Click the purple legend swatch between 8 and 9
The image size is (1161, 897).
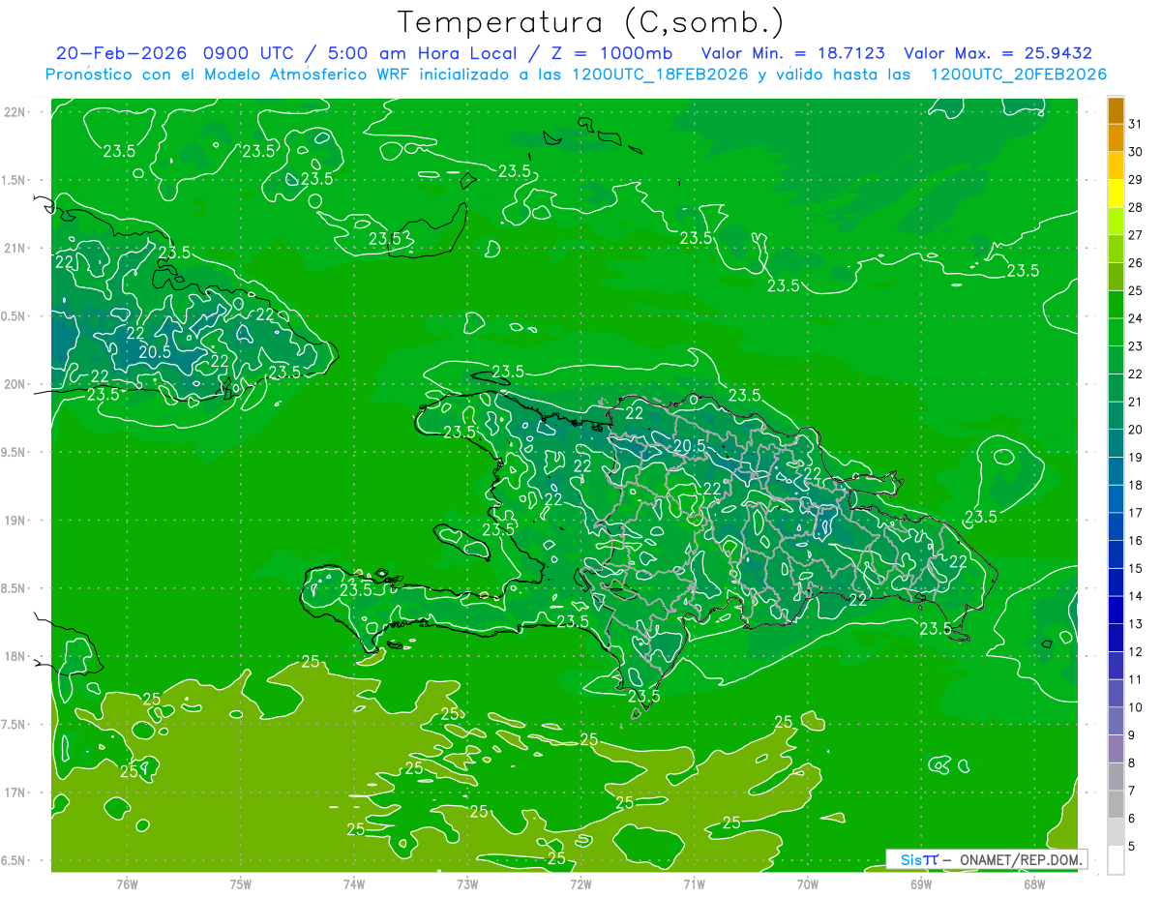1116,749
